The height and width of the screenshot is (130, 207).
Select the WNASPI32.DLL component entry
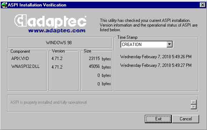click(26, 66)
